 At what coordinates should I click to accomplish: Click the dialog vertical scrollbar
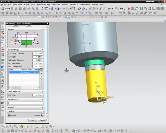pyautogui.click(x=47, y=71)
